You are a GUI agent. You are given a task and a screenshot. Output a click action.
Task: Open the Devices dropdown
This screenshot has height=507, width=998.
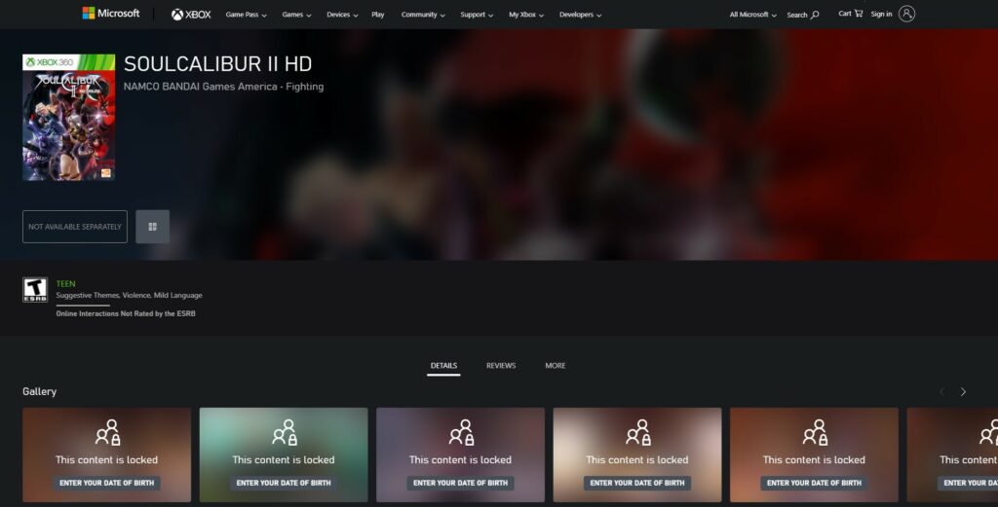(x=342, y=15)
